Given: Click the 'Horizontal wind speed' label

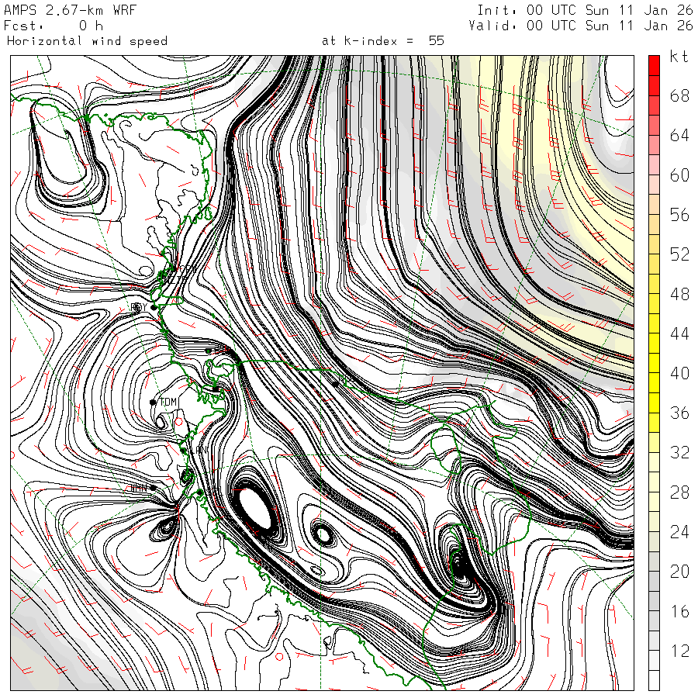Looking at the screenshot, I should (x=87, y=40).
